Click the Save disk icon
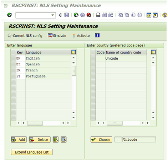The image size is (168, 160). pos(66,15)
